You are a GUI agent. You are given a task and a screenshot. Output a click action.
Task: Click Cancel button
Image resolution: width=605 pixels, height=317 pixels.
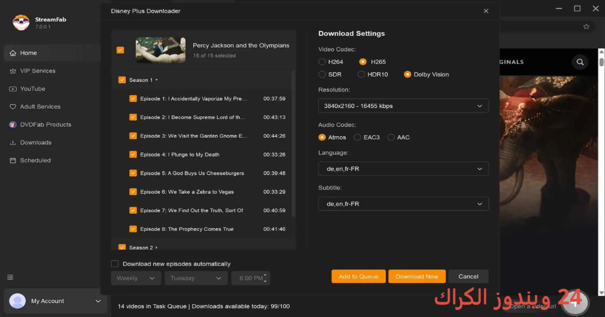pos(469,276)
